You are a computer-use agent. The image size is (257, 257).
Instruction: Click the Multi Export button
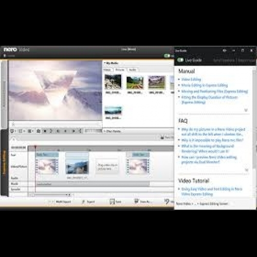(x=60, y=201)
